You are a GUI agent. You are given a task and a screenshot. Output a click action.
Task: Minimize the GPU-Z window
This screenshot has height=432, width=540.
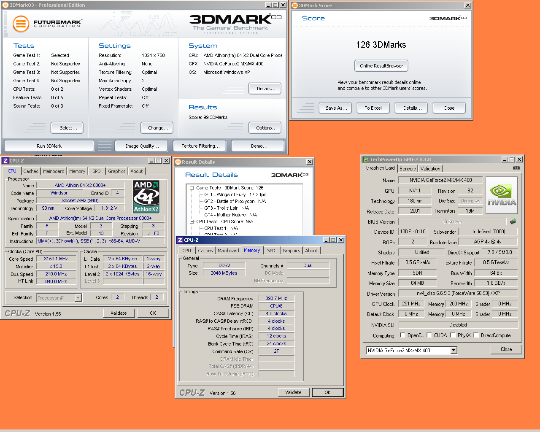(x=505, y=159)
